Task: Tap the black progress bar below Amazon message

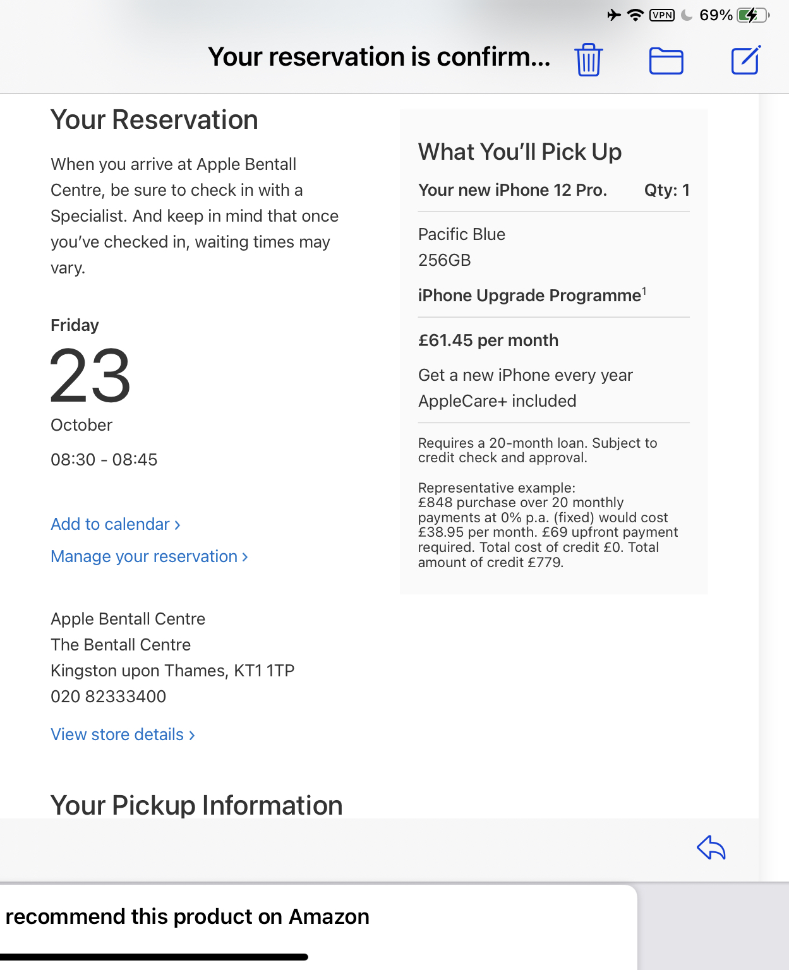Action: tap(154, 957)
